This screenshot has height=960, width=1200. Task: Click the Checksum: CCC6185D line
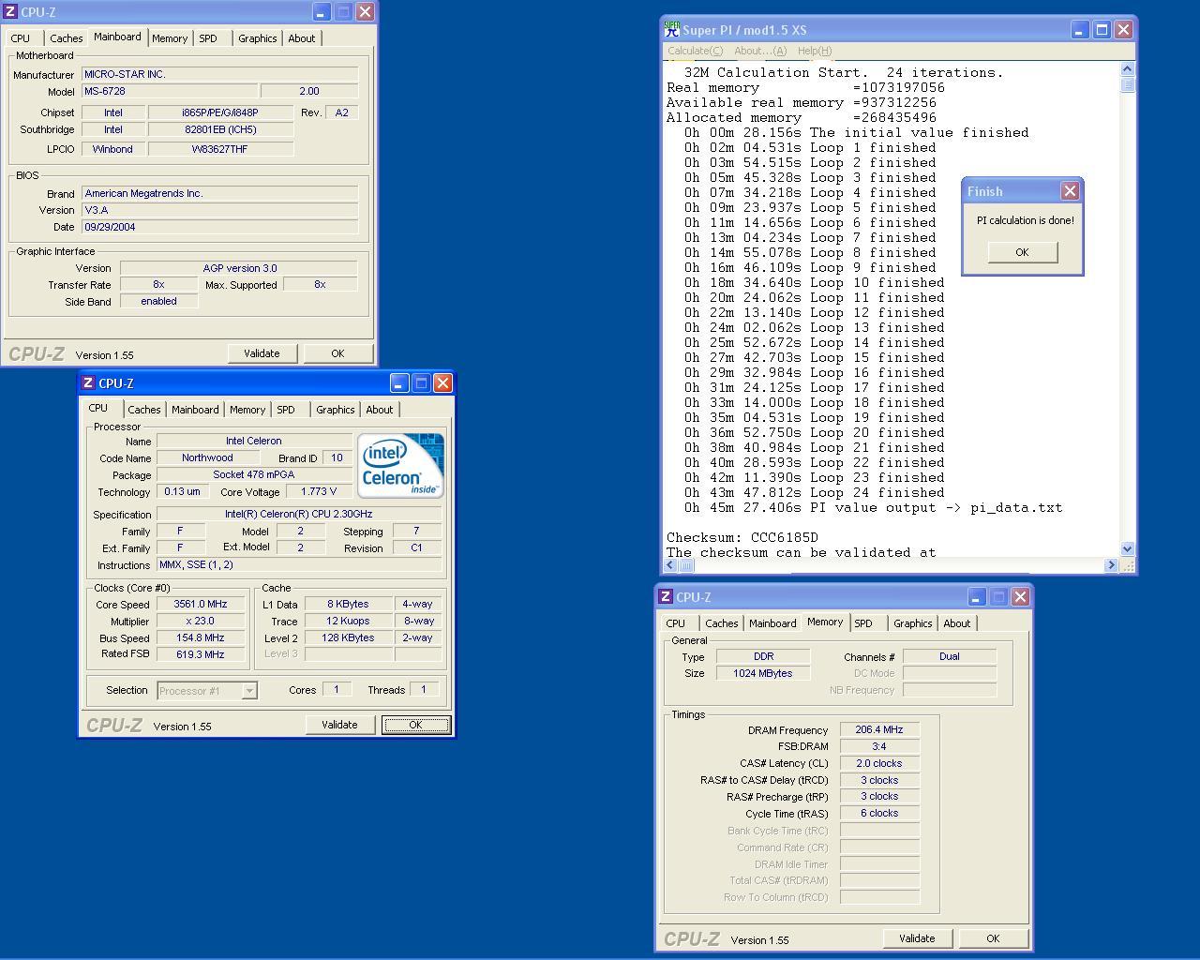[x=742, y=537]
